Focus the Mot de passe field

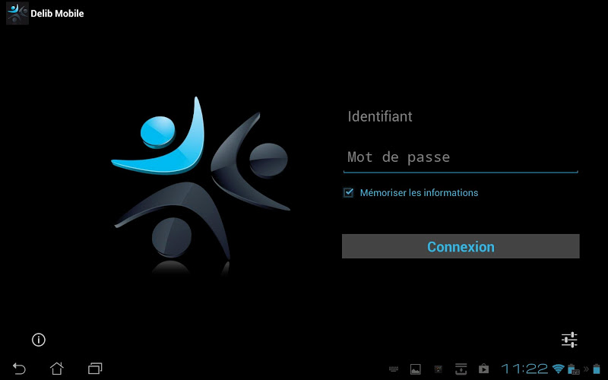461,157
